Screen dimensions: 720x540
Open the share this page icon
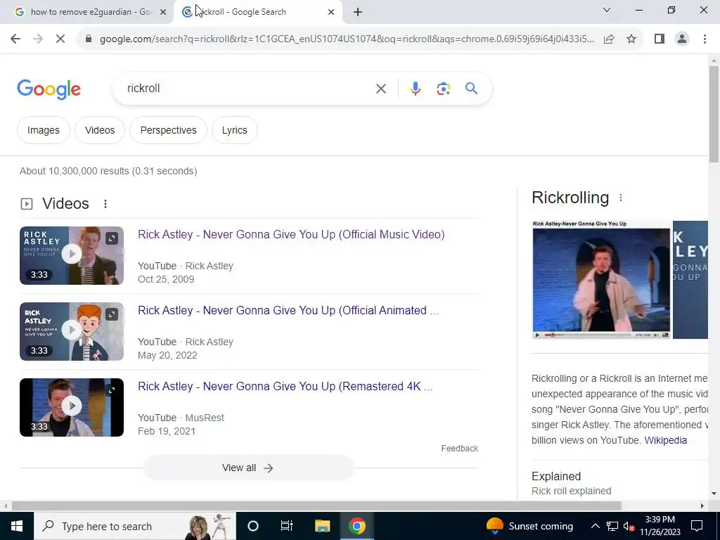(609, 39)
